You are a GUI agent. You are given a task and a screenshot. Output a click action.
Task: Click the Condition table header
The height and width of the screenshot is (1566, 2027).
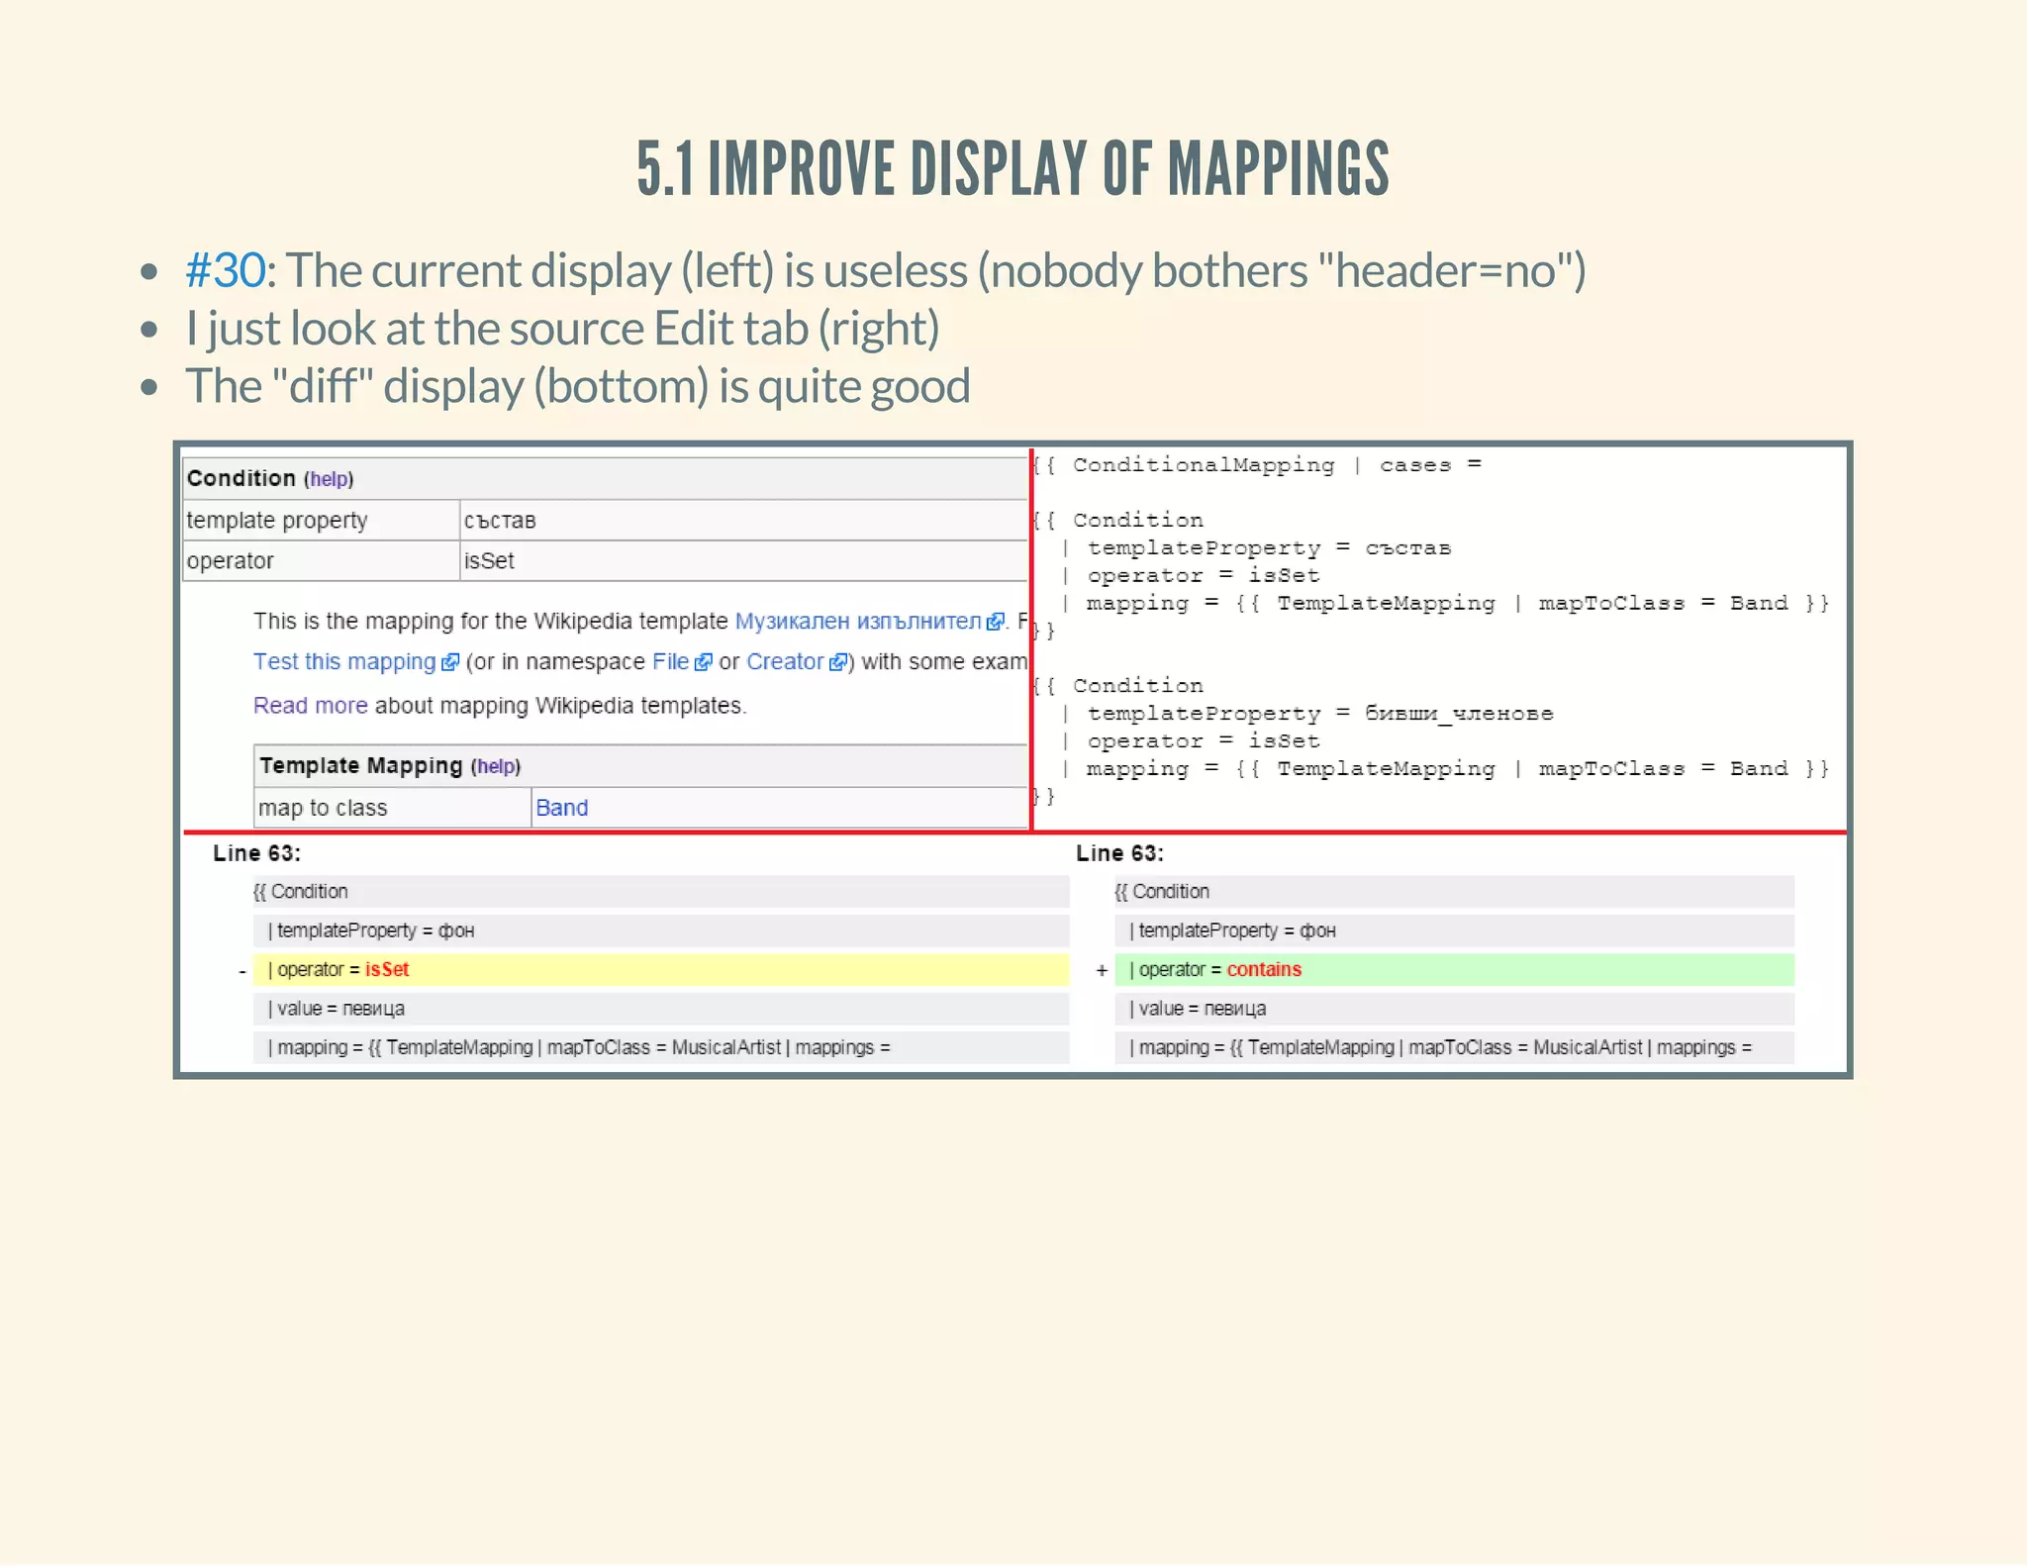(606, 478)
